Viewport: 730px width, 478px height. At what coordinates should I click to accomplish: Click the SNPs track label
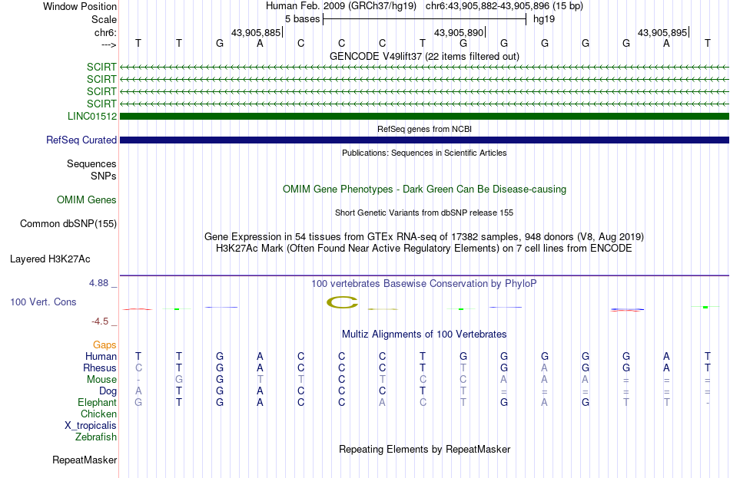tap(104, 176)
